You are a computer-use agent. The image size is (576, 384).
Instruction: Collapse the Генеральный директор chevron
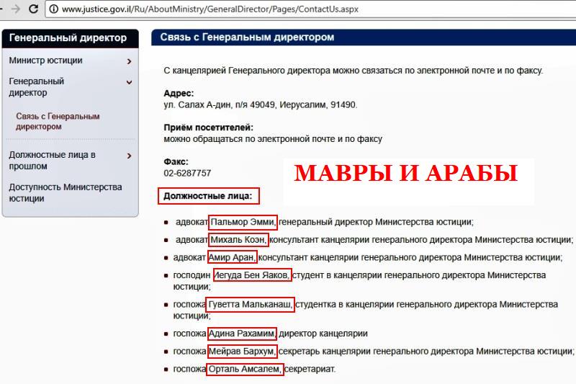pos(129,82)
